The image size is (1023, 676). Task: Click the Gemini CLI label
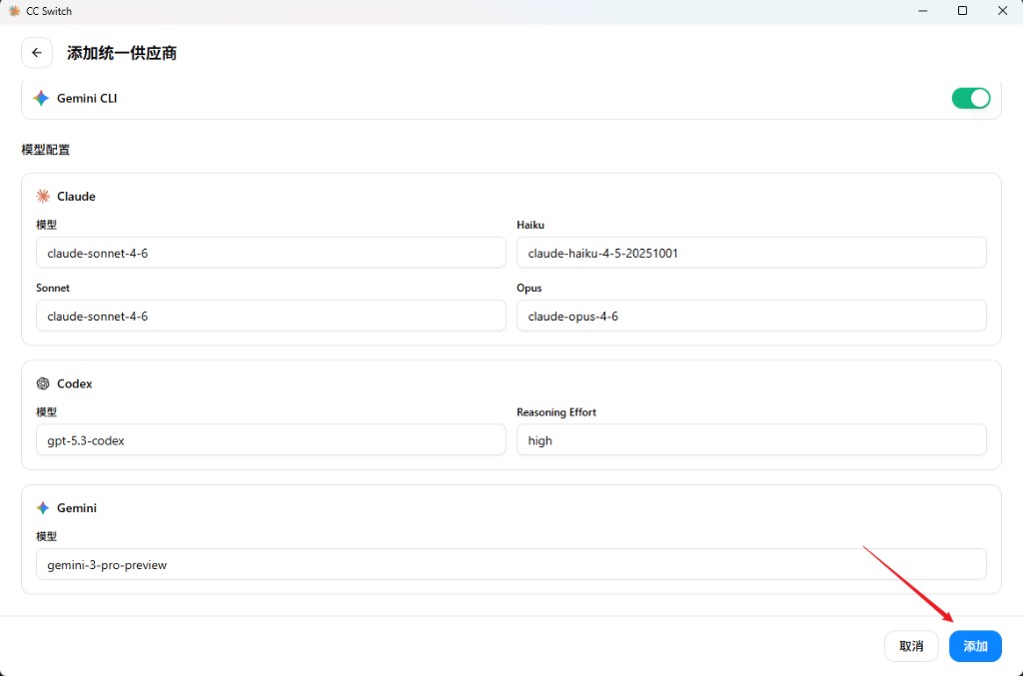coord(87,99)
